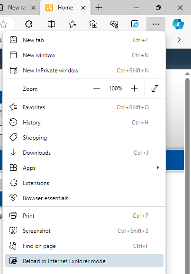Image resolution: width=191 pixels, height=274 pixels.
Task: Choose New InPrivate window menu item
Action: [x=84, y=71]
